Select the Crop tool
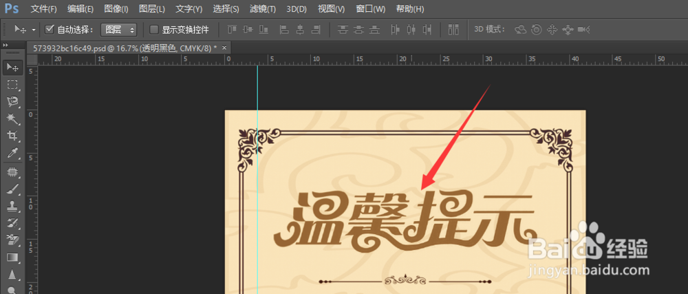Screen dimensions: 688x294 coord(12,136)
